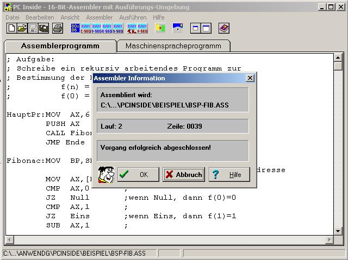Click the 80x86 processor icon
The width and height of the screenshot is (348, 260).
76,28
